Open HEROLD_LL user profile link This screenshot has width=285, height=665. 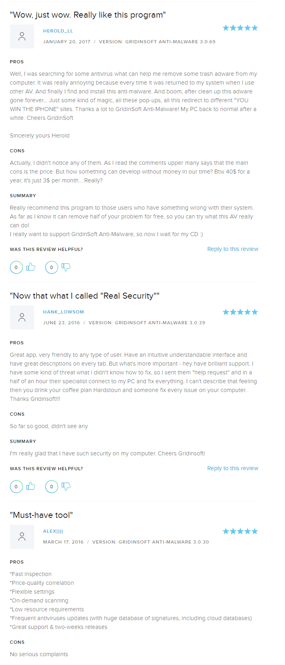pos(58,31)
